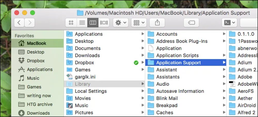Select highlighted Application Support folder

tap(186, 63)
